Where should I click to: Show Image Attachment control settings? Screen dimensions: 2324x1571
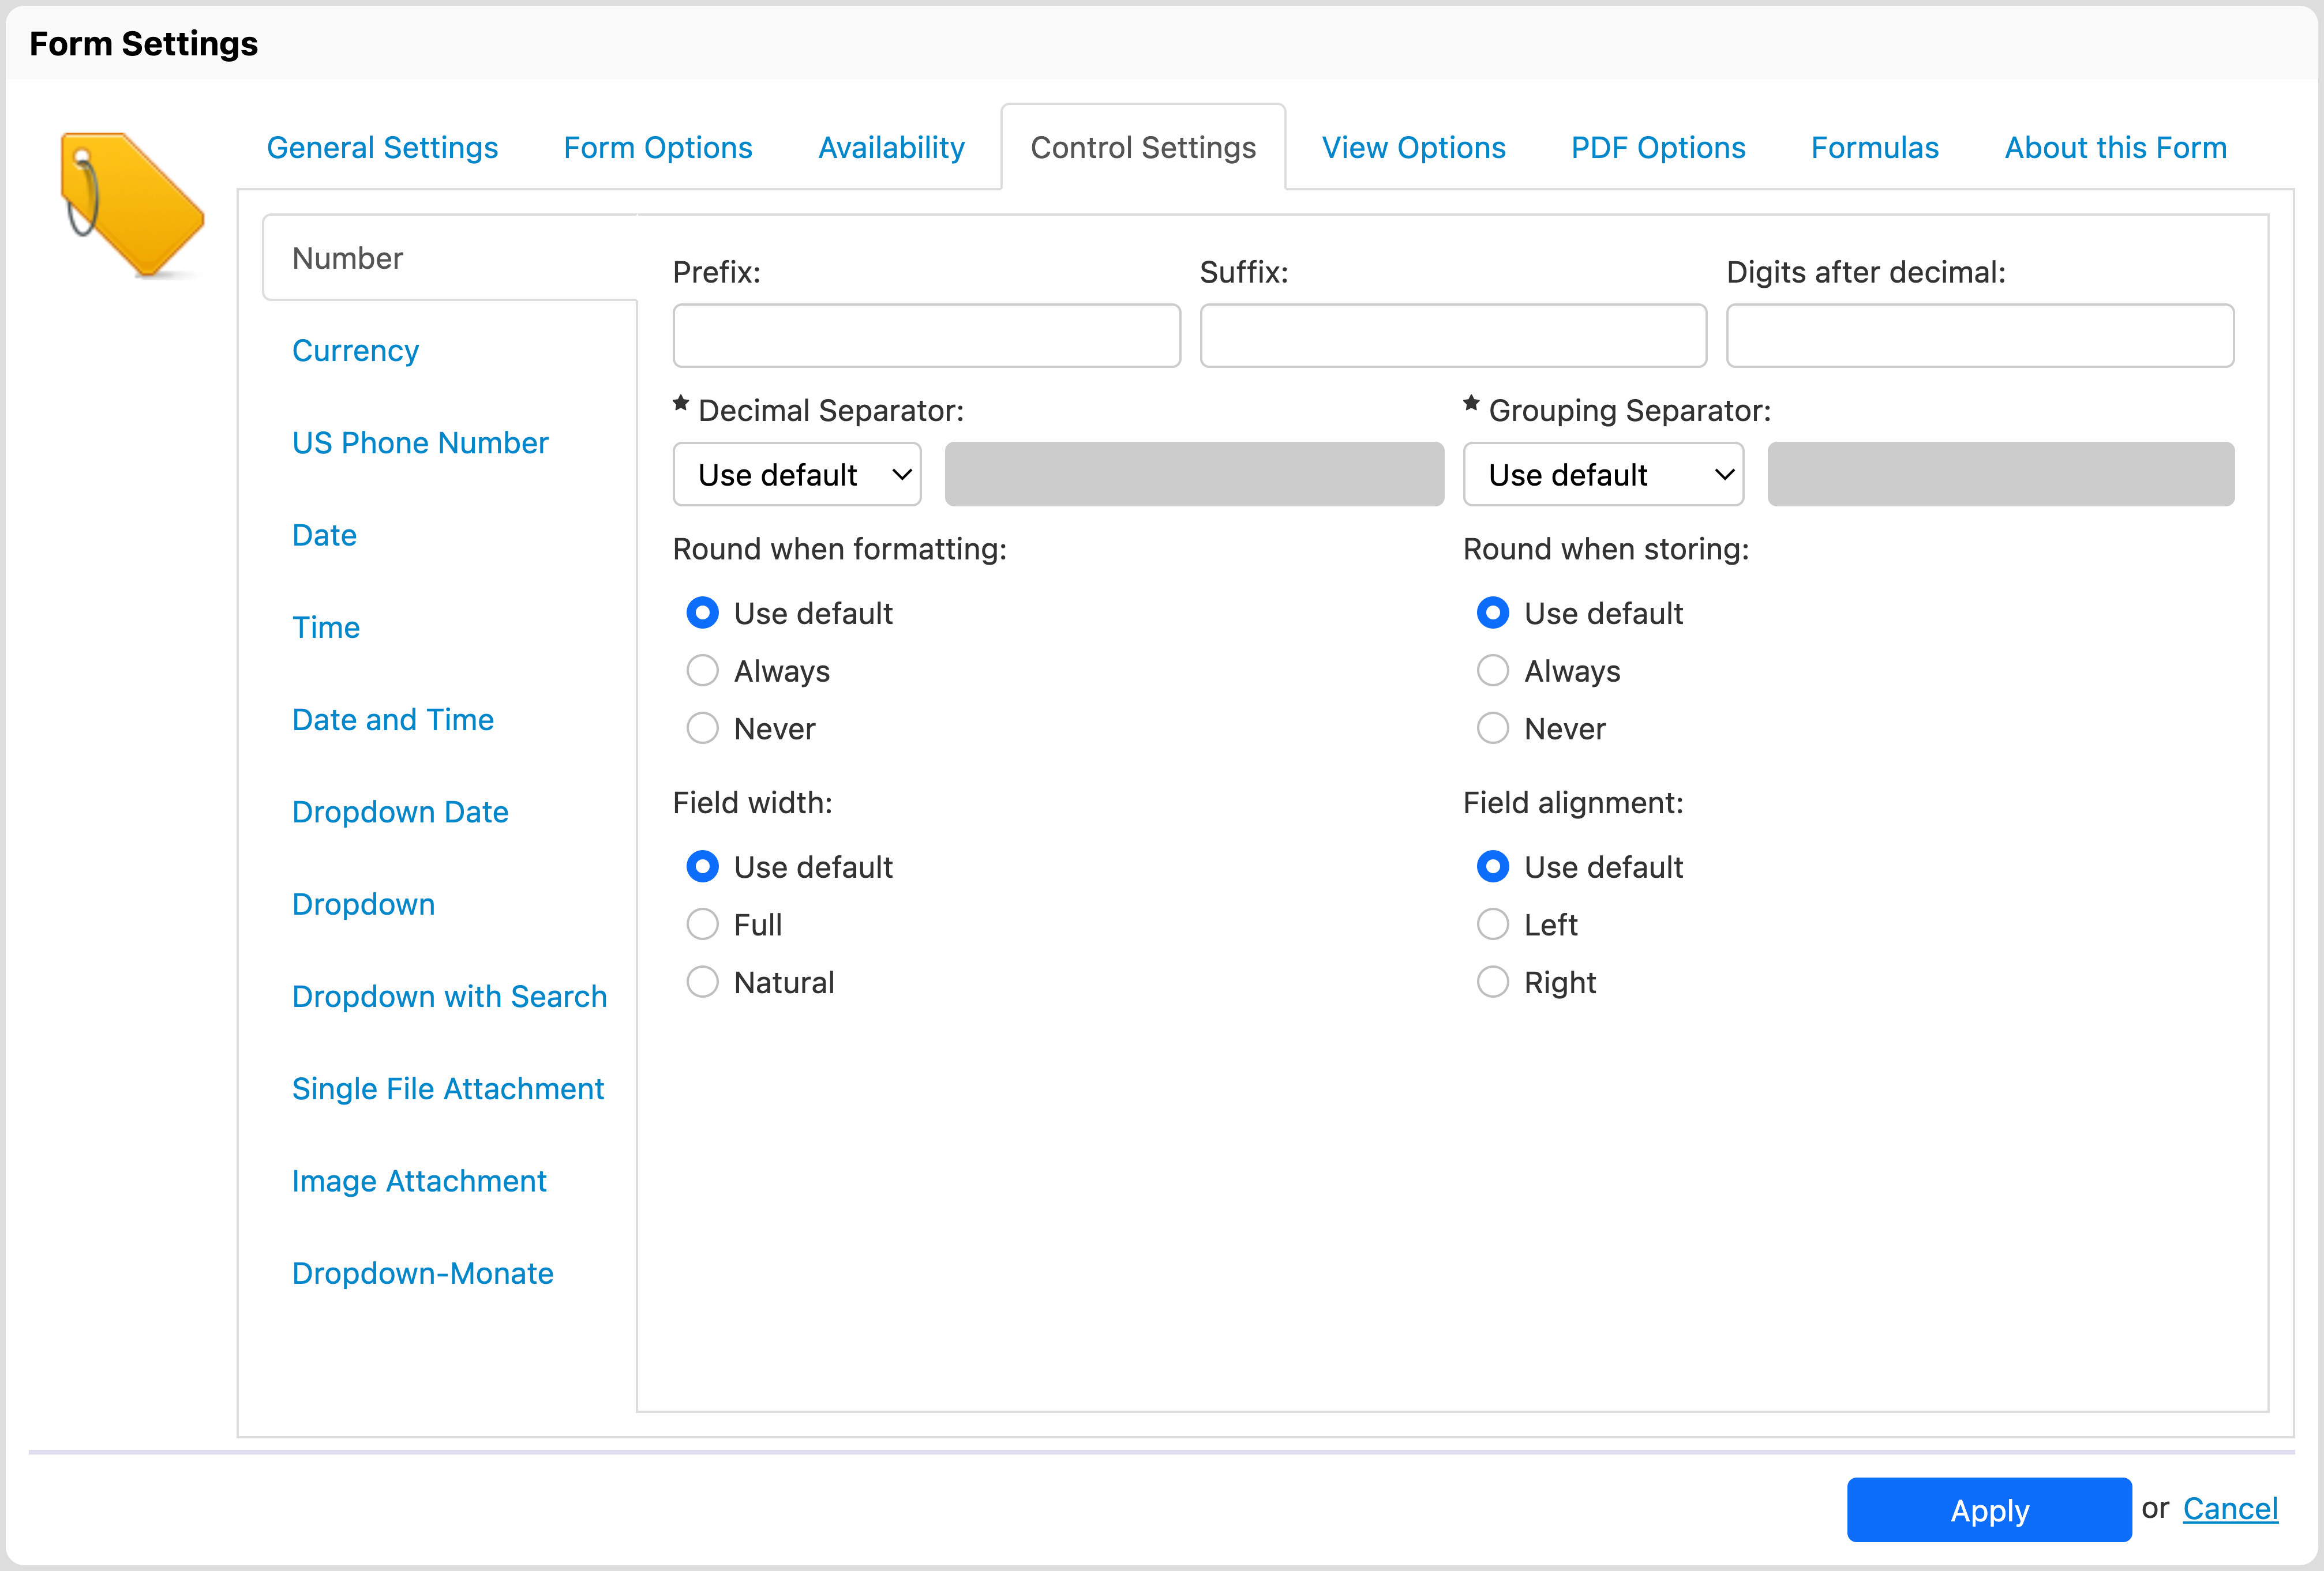tap(419, 1181)
